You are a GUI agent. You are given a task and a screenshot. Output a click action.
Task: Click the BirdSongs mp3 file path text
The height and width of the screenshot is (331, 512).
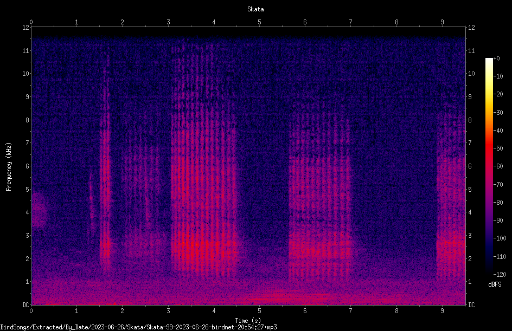138,327
